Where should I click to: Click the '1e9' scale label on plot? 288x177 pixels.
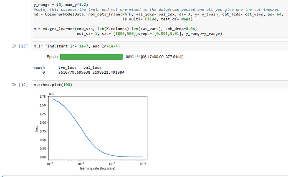[51, 94]
